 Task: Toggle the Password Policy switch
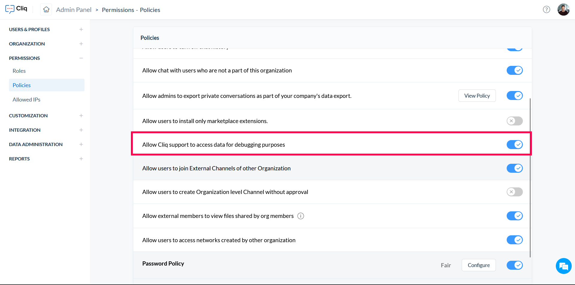coord(514,265)
